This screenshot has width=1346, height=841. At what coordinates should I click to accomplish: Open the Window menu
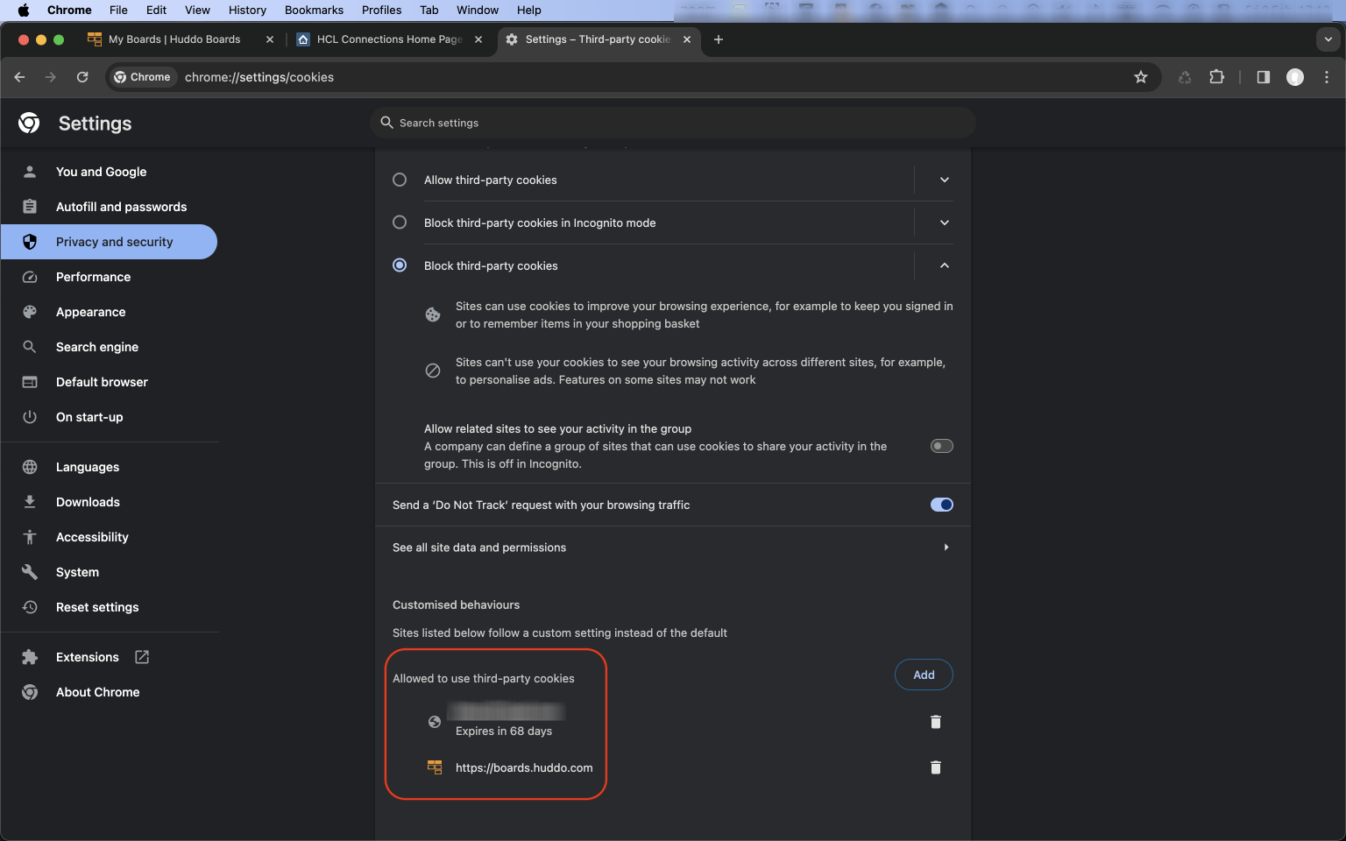tap(478, 10)
